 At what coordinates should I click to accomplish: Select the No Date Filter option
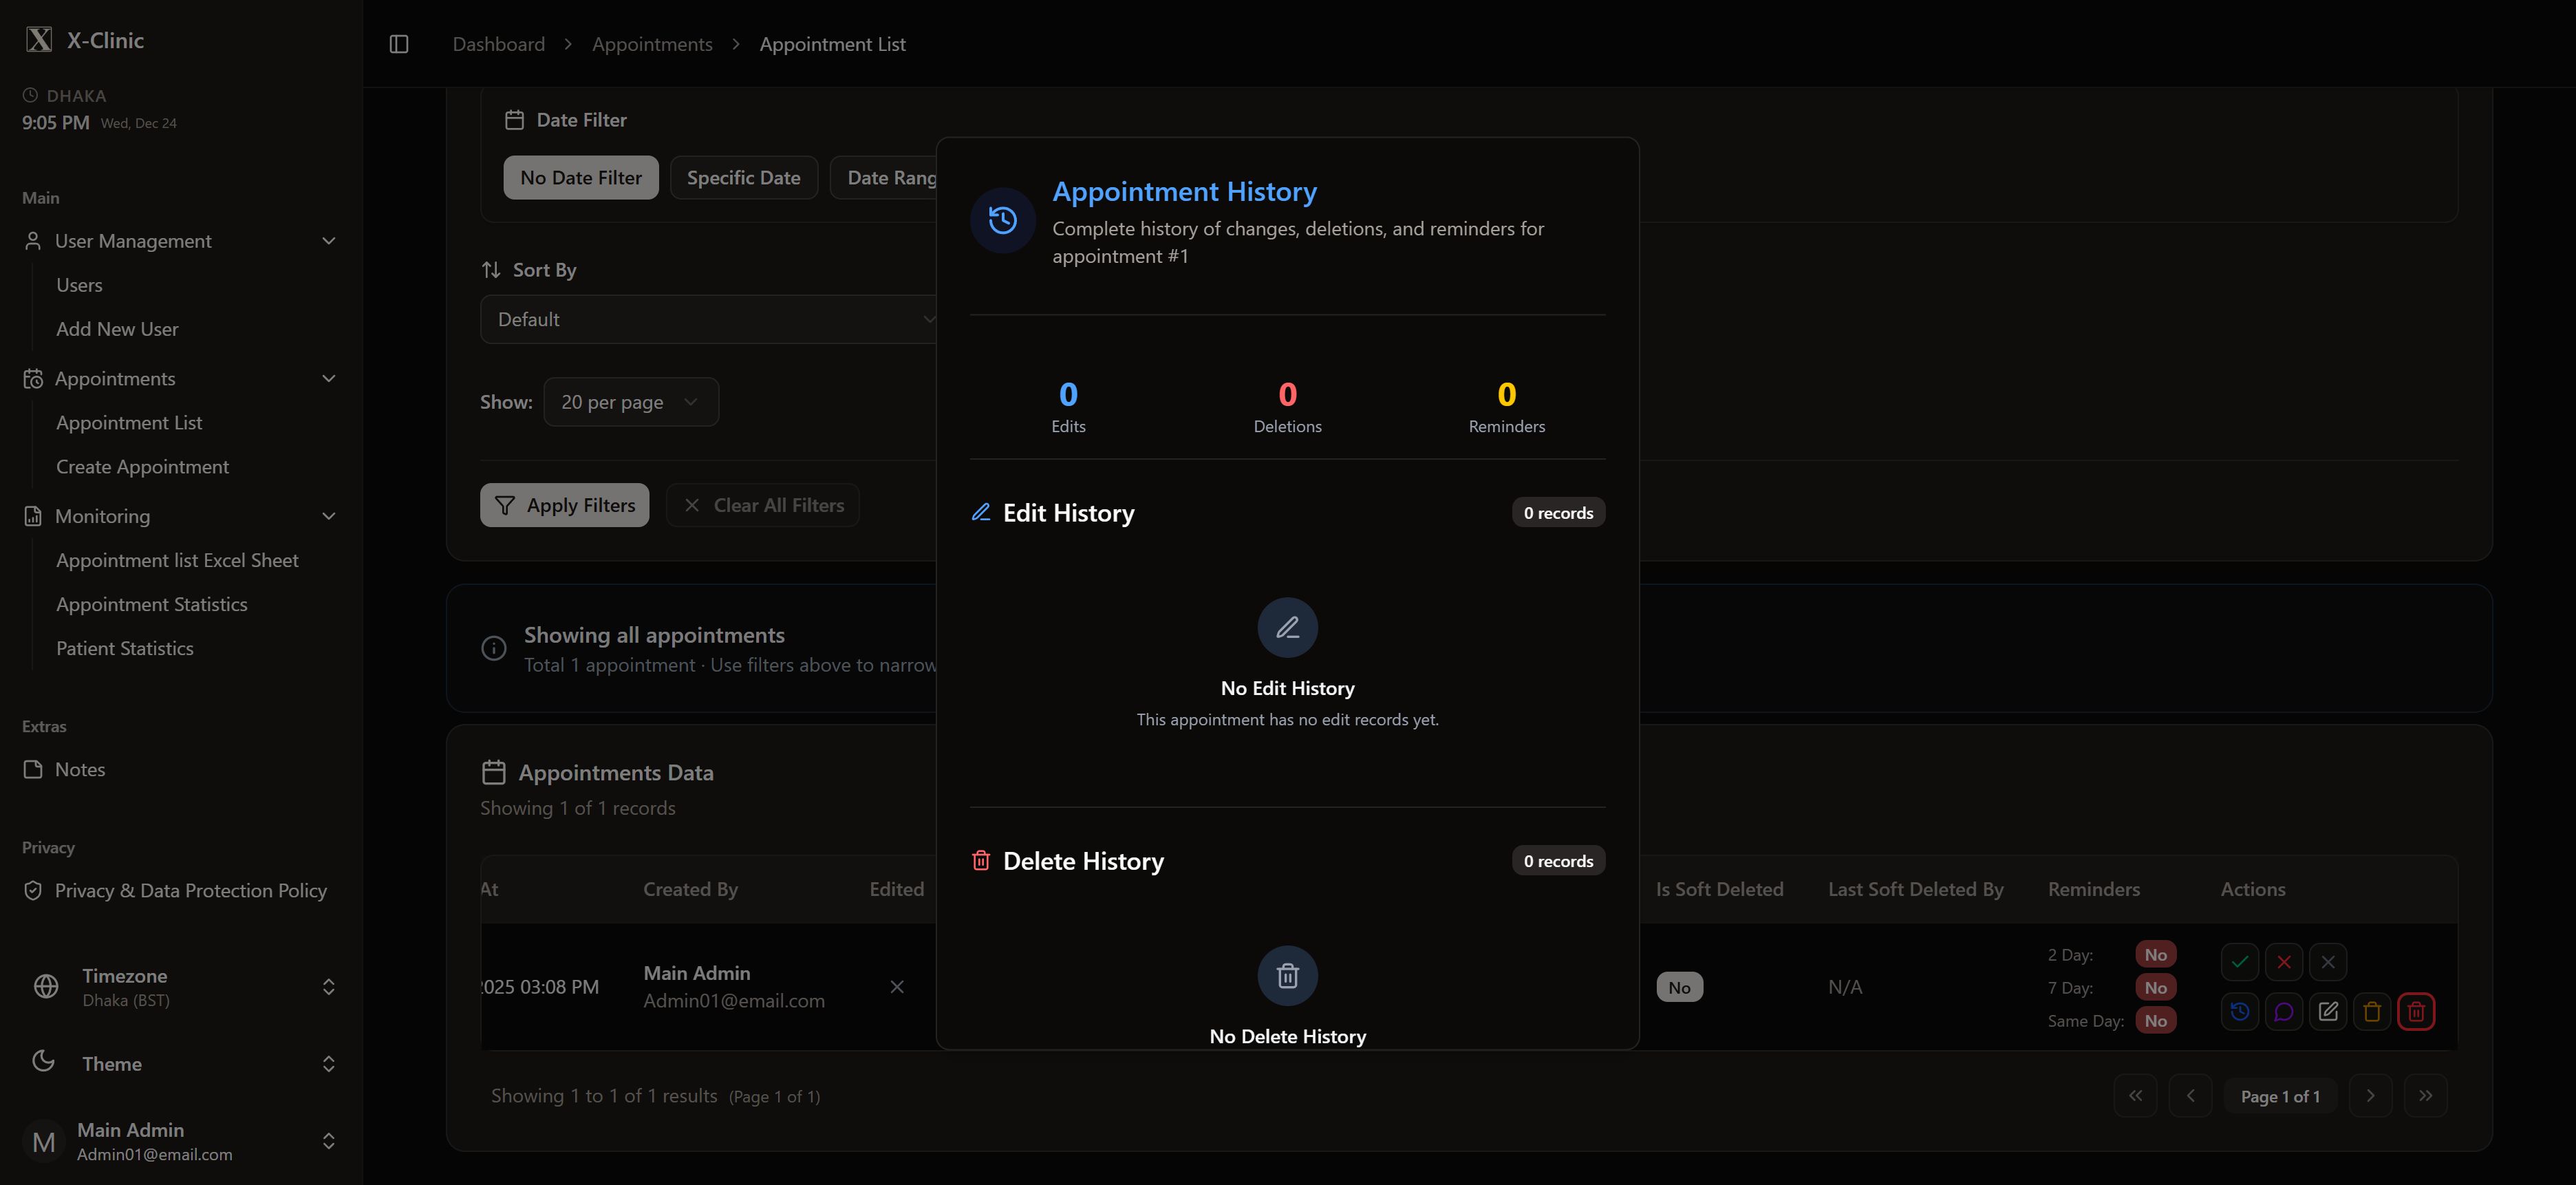pos(580,178)
